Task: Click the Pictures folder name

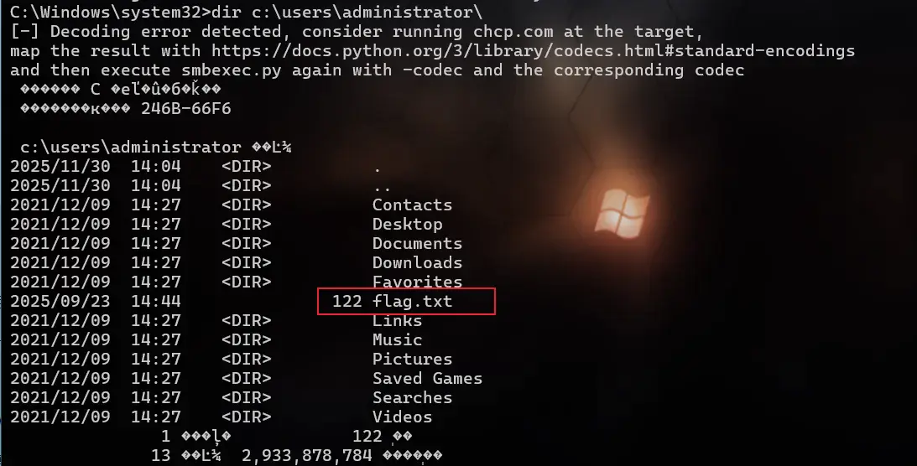Action: [412, 359]
